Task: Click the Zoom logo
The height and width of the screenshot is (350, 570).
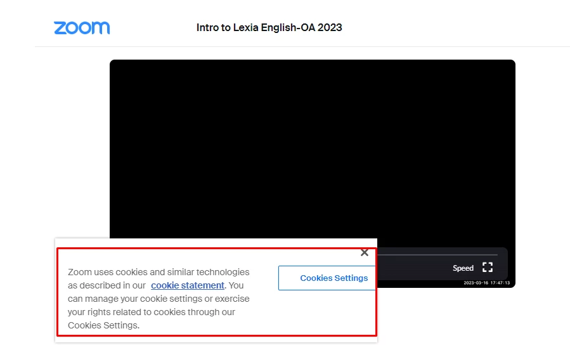Action: pos(82,28)
